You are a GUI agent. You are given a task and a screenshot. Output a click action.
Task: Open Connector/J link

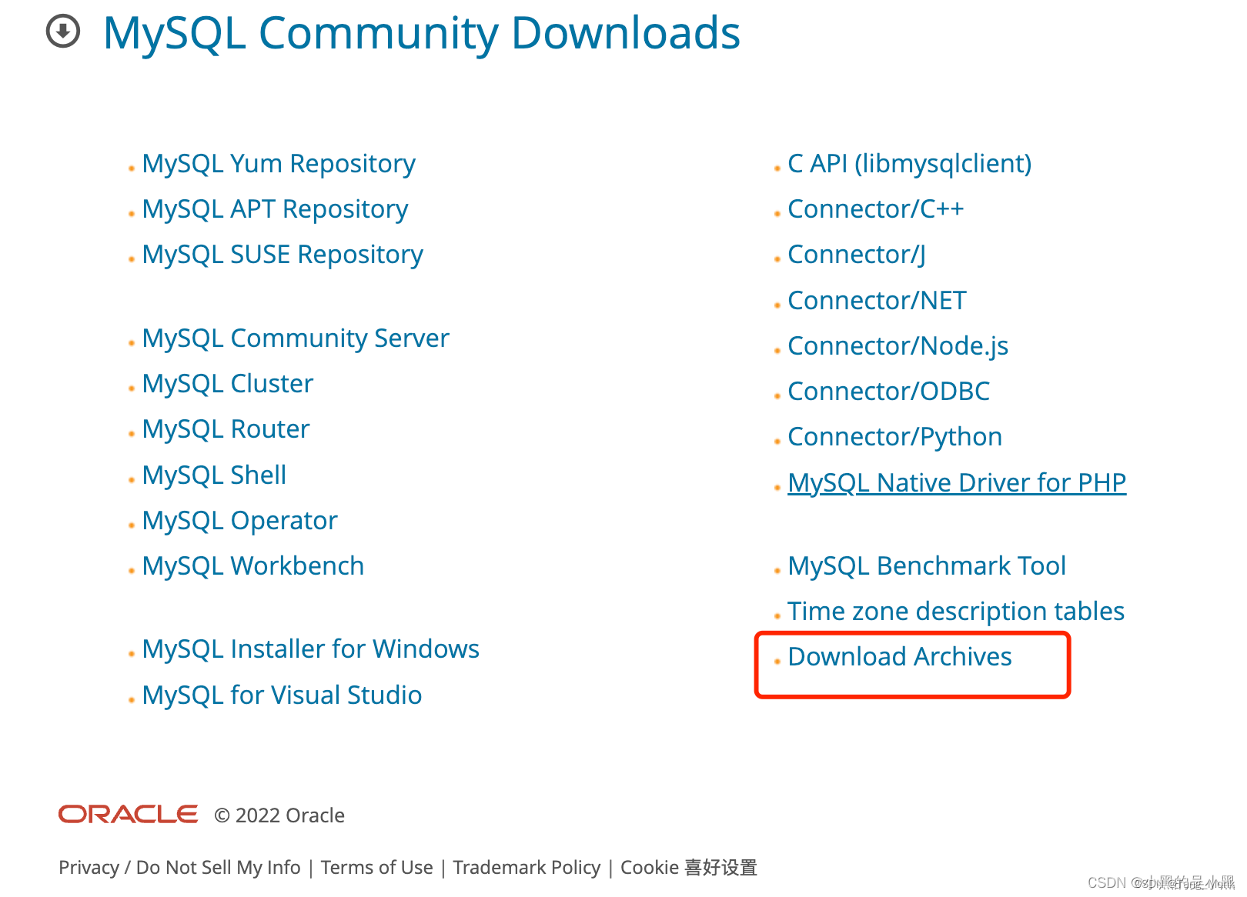[856, 255]
